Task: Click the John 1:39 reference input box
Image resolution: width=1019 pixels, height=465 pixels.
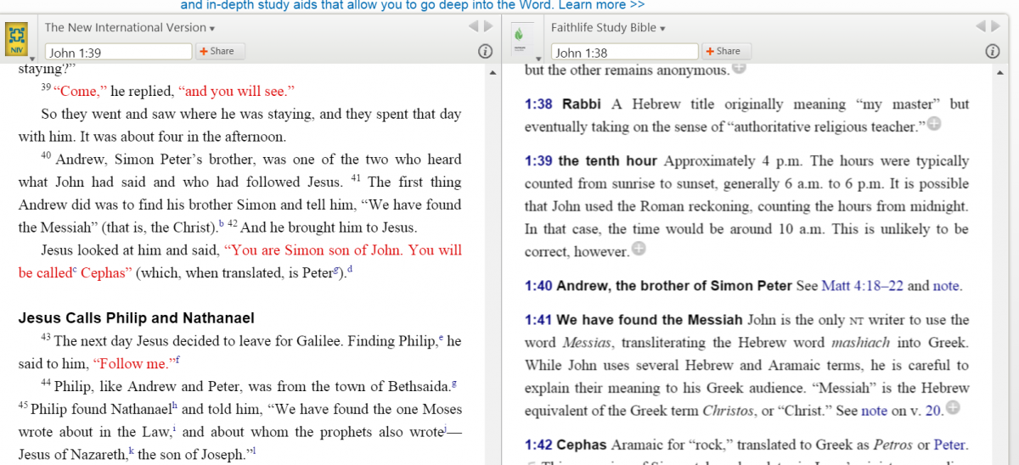Action: 118,53
